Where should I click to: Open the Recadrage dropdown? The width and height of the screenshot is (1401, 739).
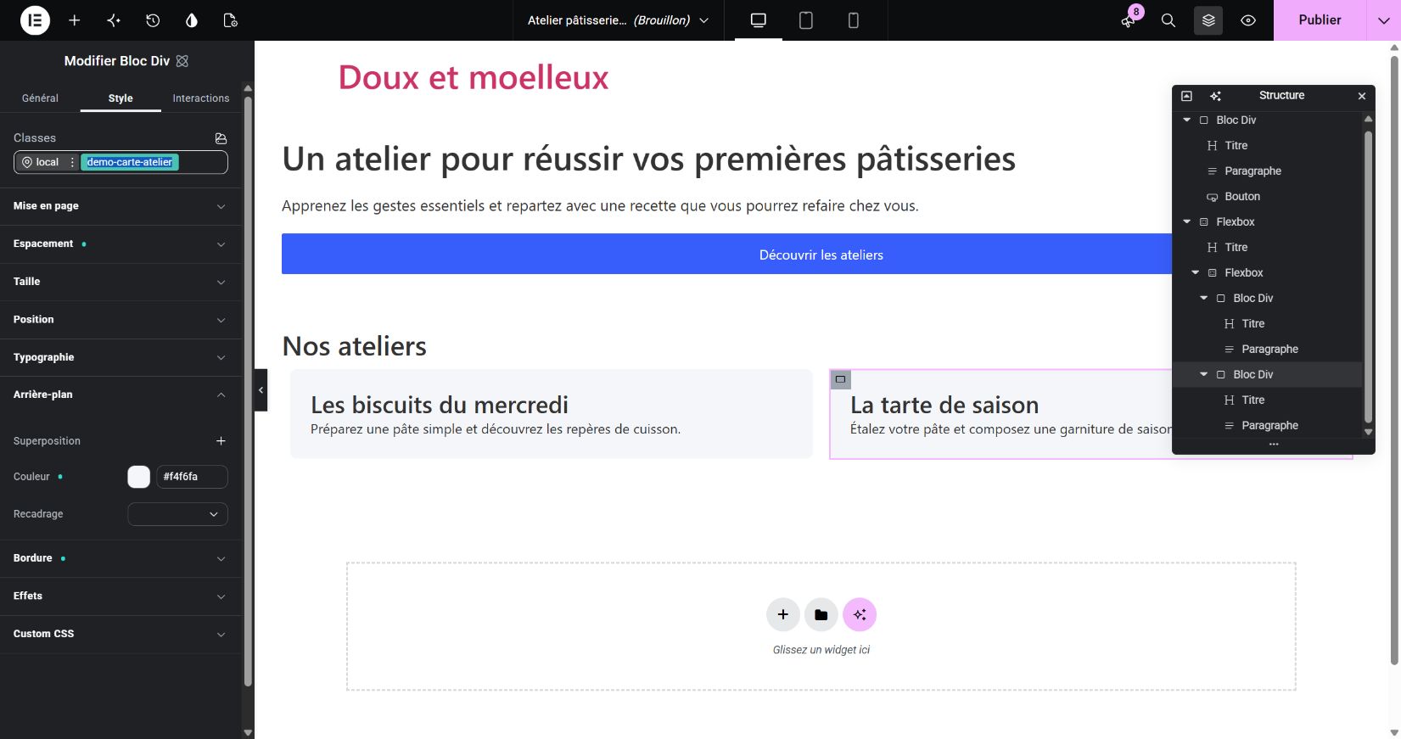coord(177,514)
